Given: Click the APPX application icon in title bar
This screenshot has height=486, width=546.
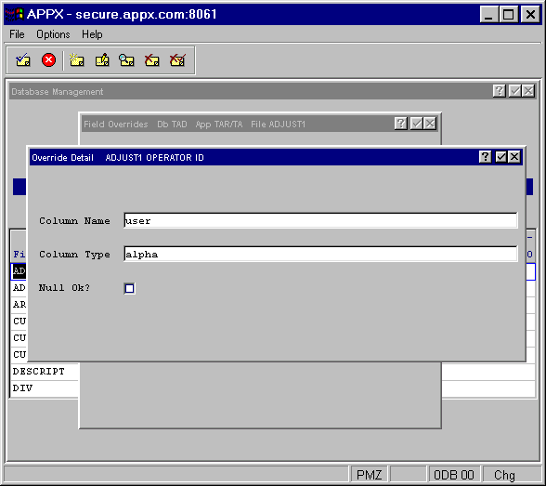Looking at the screenshot, I should 14,14.
